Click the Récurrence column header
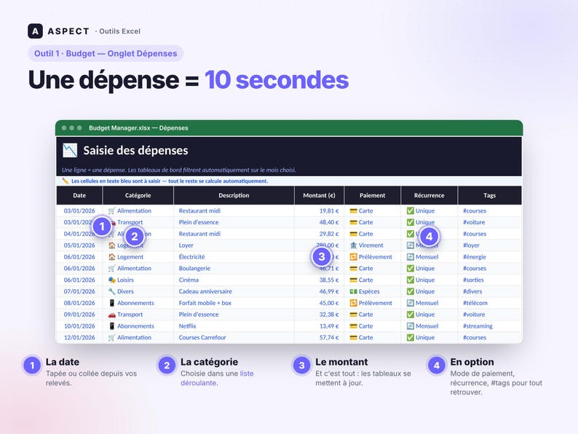The width and height of the screenshot is (578, 434). click(x=429, y=195)
